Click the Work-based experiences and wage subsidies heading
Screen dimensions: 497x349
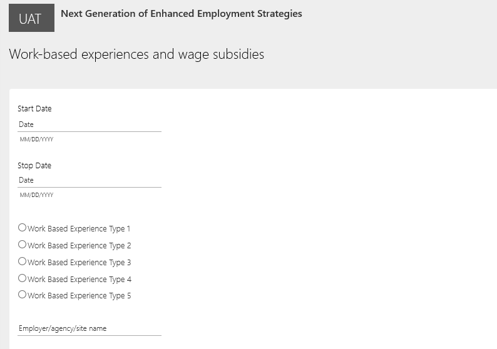pos(136,54)
